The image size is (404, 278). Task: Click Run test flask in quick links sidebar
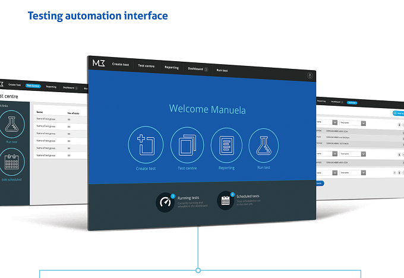[x=11, y=124]
